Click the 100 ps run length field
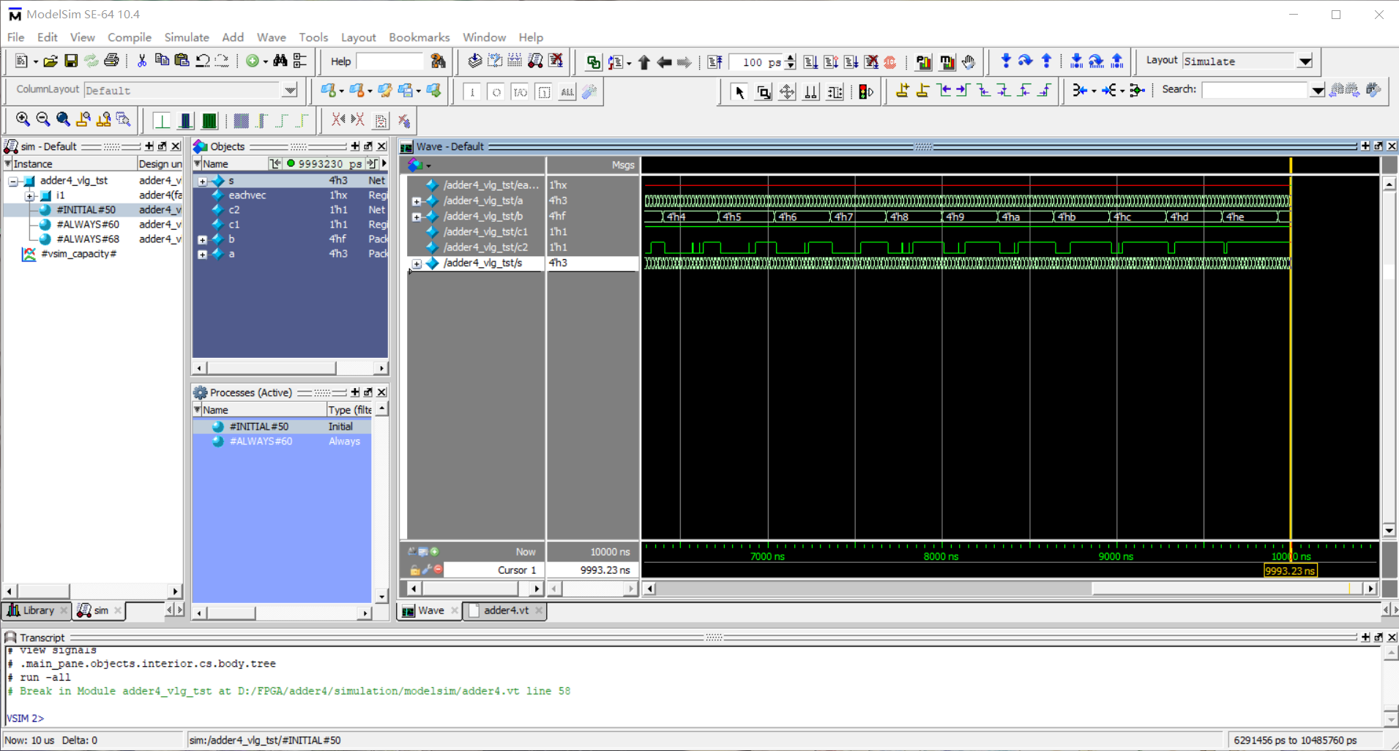The height and width of the screenshot is (751, 1399). click(757, 62)
